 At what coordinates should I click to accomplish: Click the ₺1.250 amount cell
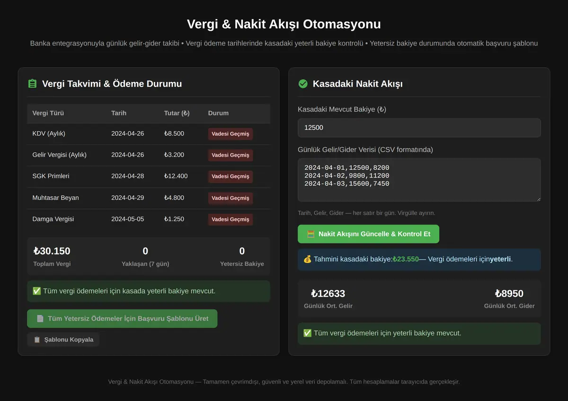click(x=174, y=219)
